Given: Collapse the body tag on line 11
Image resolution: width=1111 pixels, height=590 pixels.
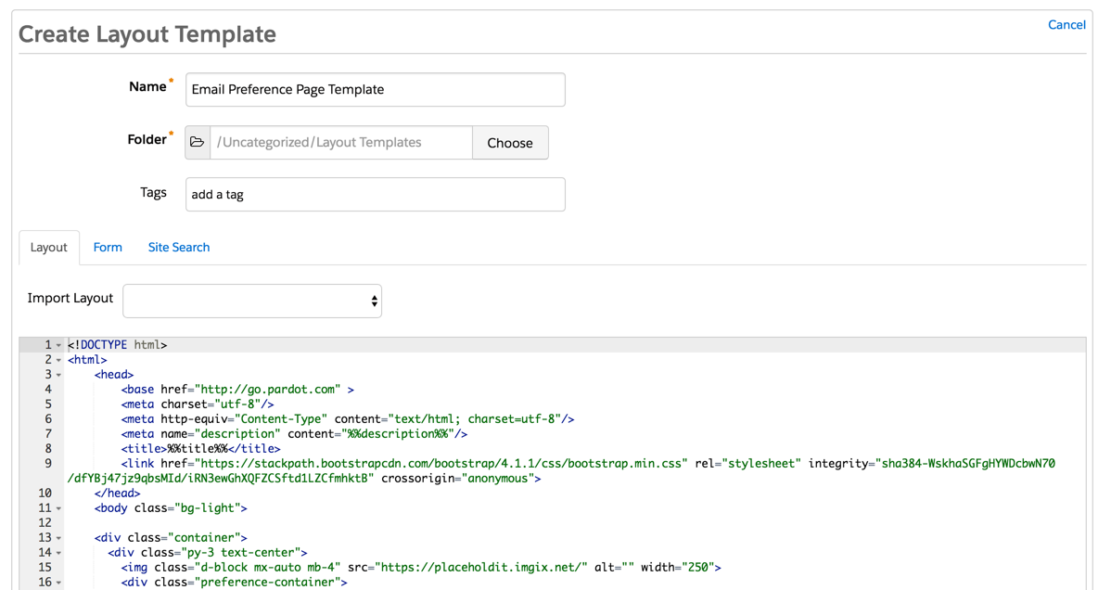Looking at the screenshot, I should click(x=58, y=508).
